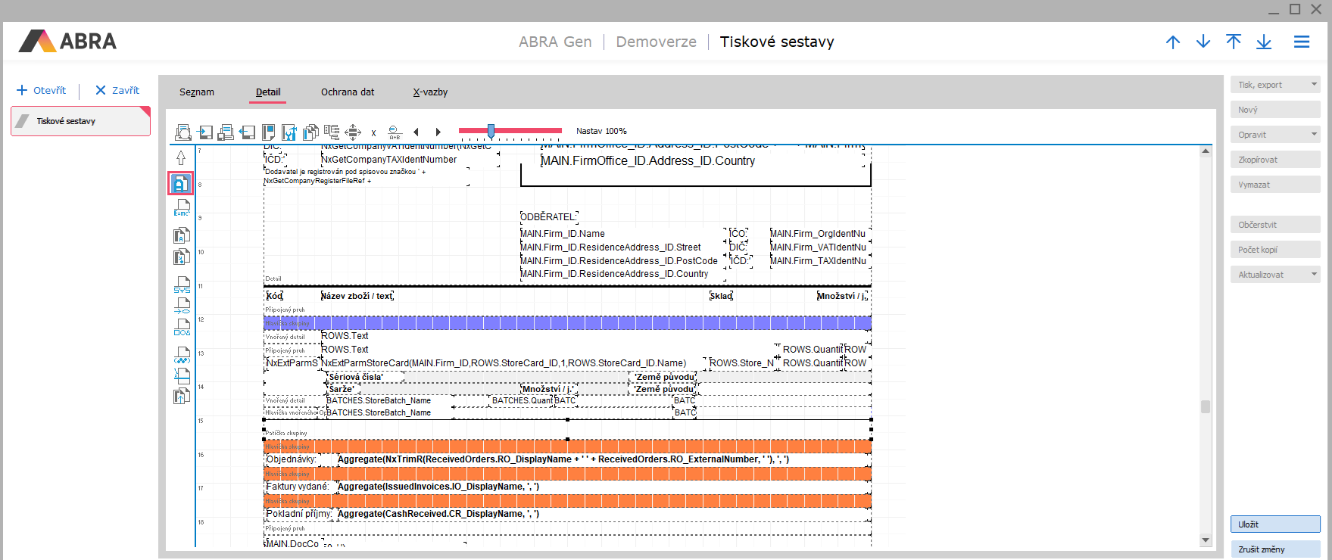Jump to first record arrow icon
1332x560 pixels.
pyautogui.click(x=1234, y=42)
